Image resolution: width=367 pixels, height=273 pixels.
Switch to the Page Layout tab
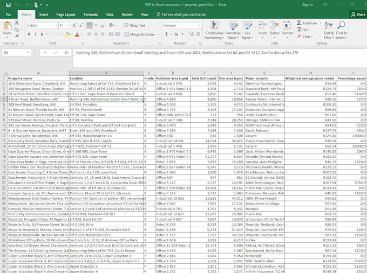tap(66, 15)
